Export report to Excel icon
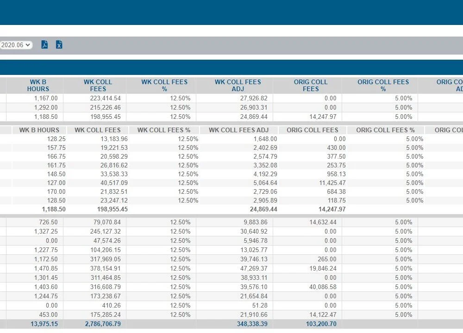The image size is (463, 333). coord(59,44)
